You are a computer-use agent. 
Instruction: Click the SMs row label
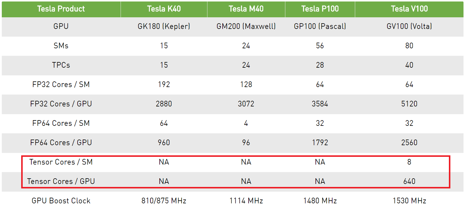click(61, 46)
